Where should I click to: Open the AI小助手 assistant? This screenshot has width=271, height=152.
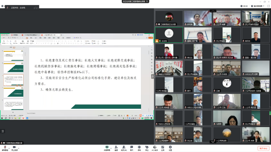(x=155, y=147)
